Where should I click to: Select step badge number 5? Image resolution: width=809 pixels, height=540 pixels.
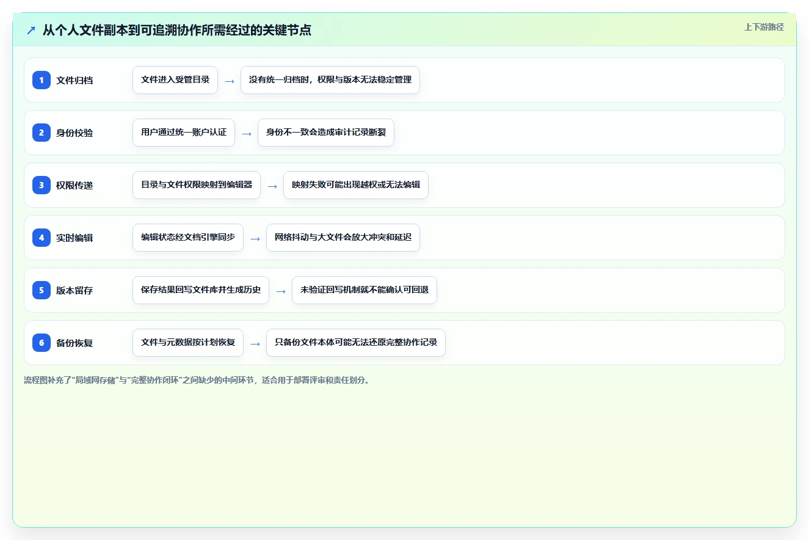pyautogui.click(x=42, y=290)
